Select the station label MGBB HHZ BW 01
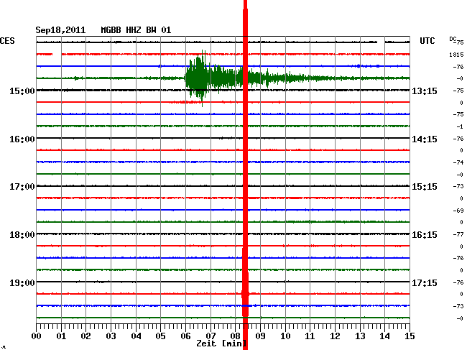The height and width of the screenshot is (355, 467). tap(136, 30)
